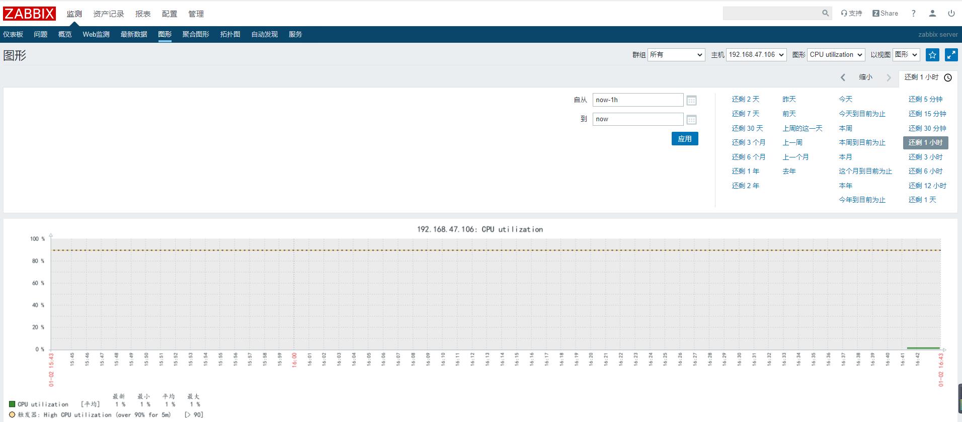The width and height of the screenshot is (962, 422).
Task: Open calendar picker for From field
Action: tap(691, 101)
